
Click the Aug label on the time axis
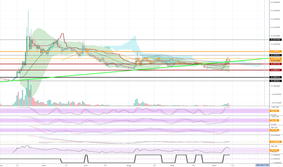click(129, 165)
